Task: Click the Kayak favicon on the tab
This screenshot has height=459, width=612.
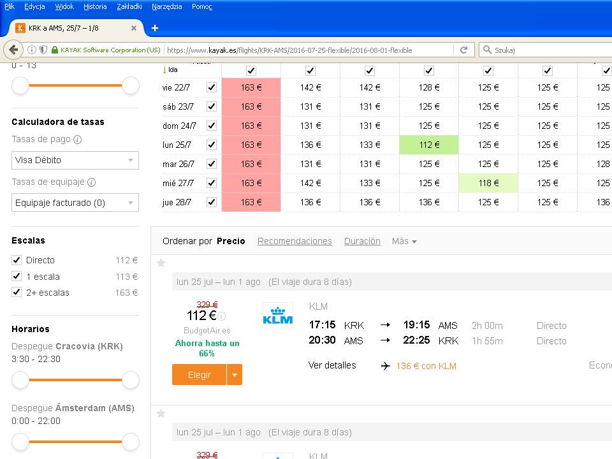Action: [x=20, y=28]
